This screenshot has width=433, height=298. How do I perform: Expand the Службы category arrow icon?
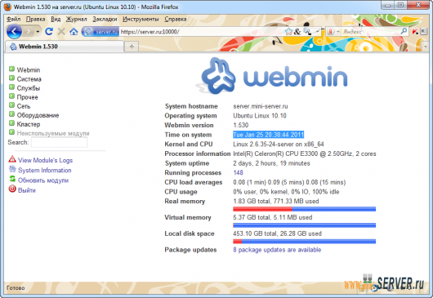[x=11, y=87]
